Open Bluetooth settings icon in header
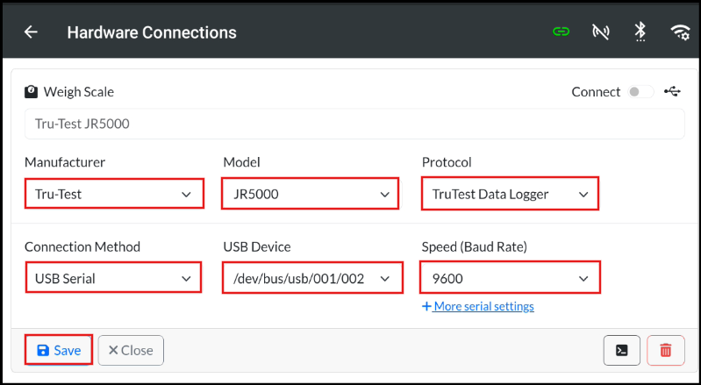This screenshot has width=701, height=385. [640, 32]
